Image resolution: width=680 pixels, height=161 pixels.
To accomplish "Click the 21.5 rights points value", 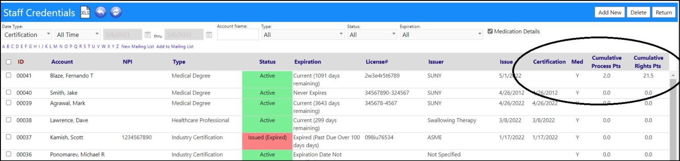I will pyautogui.click(x=648, y=76).
